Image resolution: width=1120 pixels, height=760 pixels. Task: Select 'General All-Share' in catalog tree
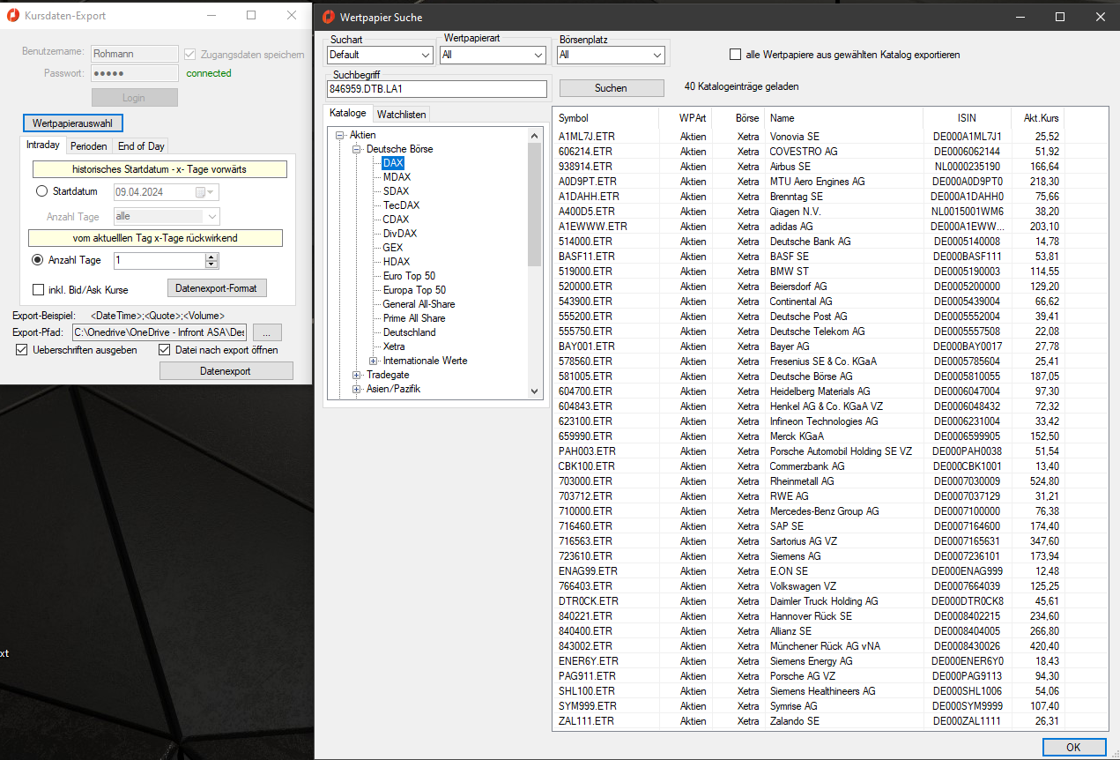point(419,304)
